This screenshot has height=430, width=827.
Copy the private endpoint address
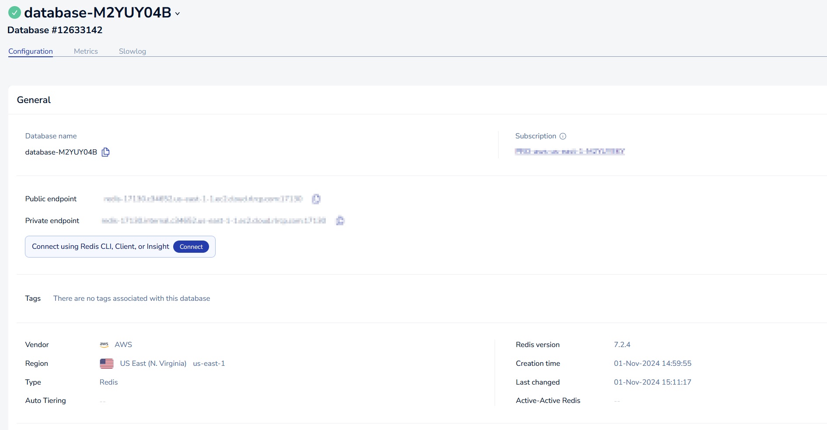click(340, 220)
